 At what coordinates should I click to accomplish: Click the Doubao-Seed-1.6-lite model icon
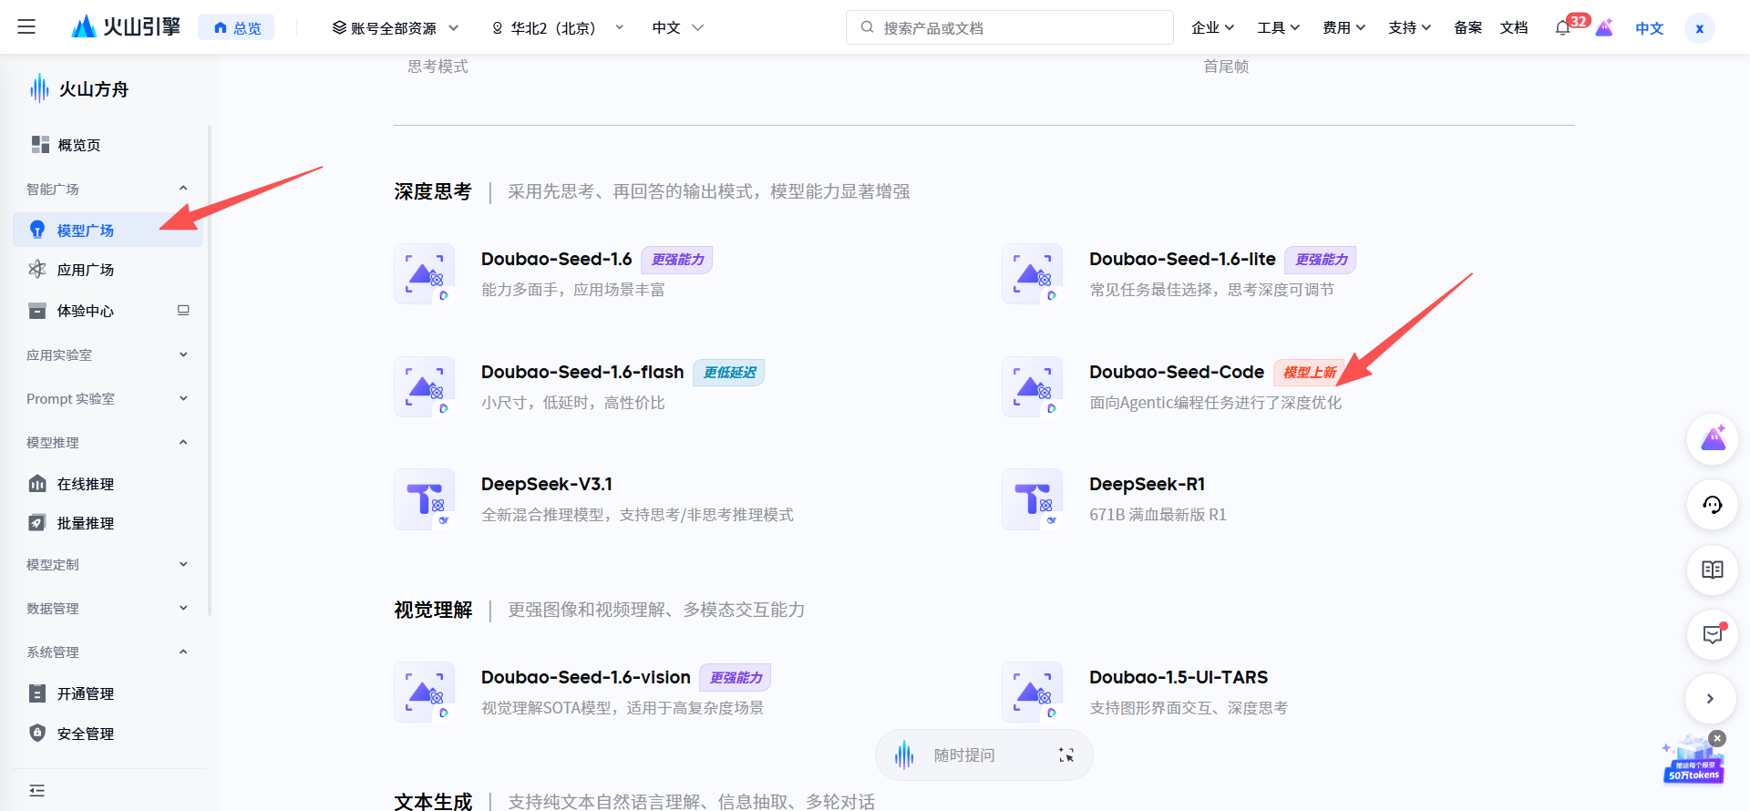(1032, 273)
